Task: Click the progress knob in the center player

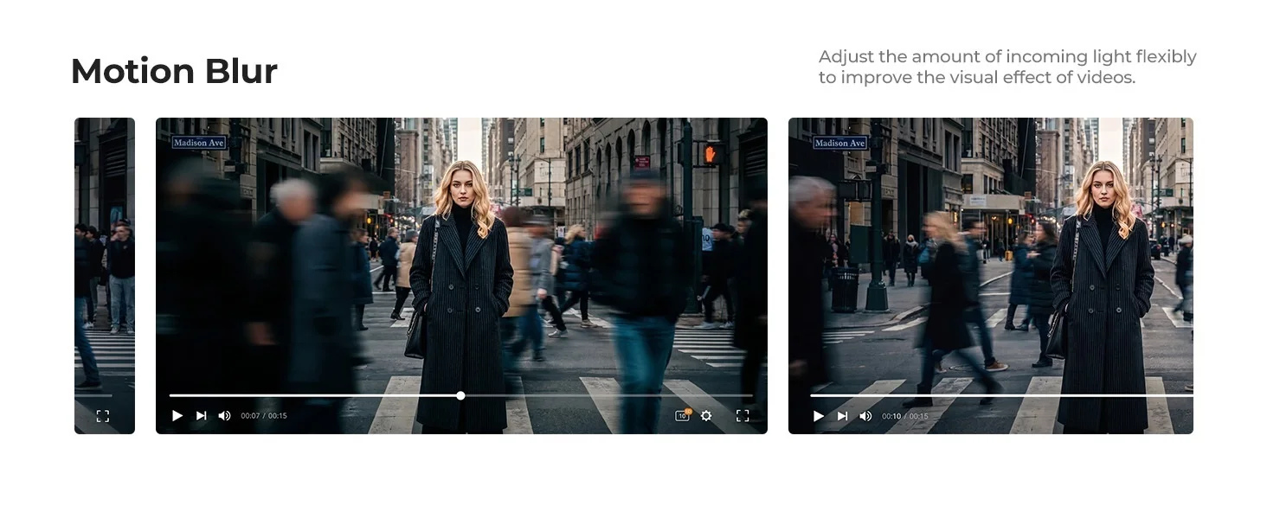Action: tap(460, 395)
